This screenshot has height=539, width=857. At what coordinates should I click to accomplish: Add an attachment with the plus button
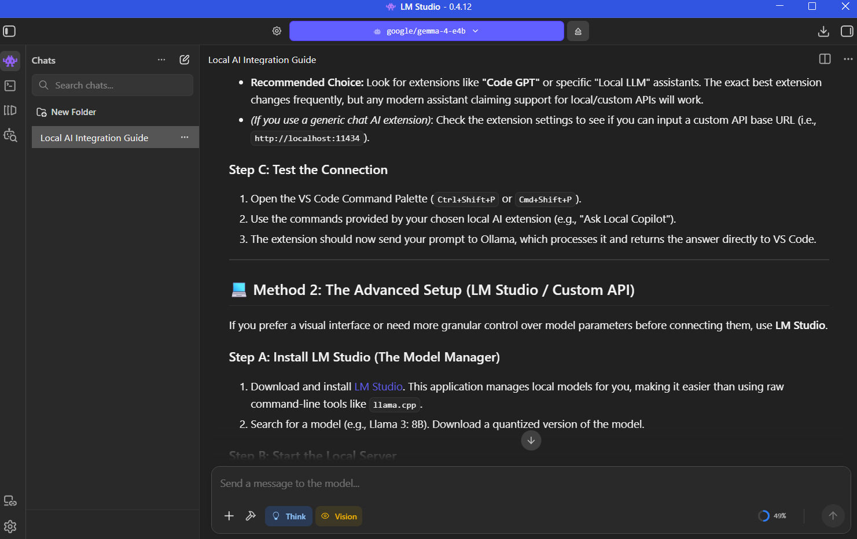pyautogui.click(x=229, y=516)
